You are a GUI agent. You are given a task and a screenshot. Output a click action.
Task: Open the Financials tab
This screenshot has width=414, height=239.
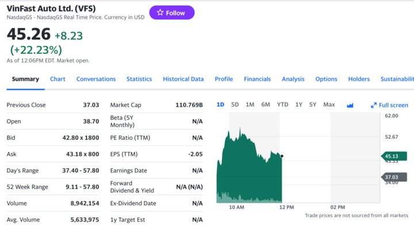pos(257,79)
